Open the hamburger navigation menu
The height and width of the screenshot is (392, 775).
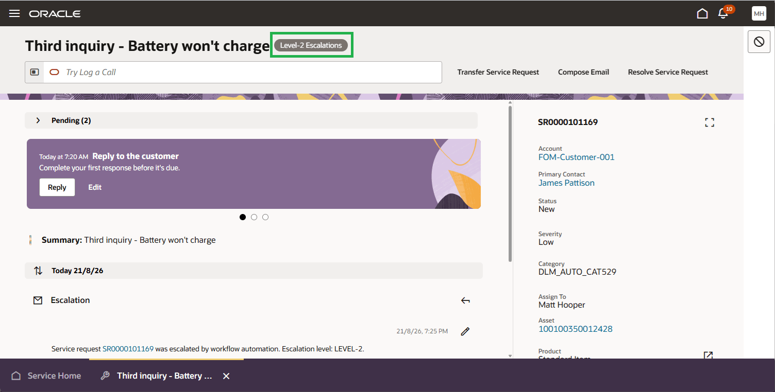(x=14, y=13)
